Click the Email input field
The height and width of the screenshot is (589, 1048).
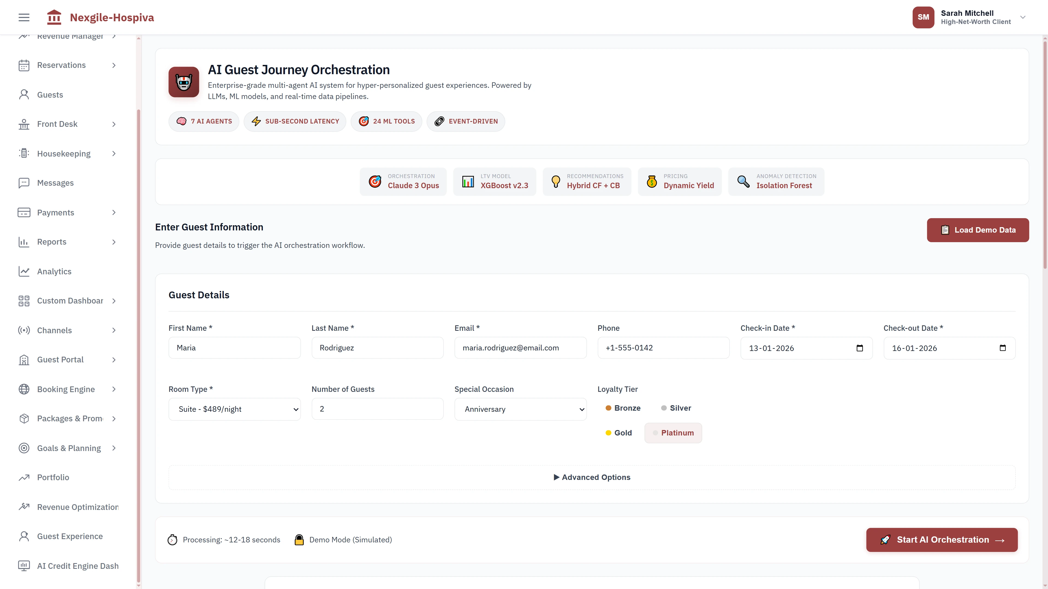coord(520,348)
